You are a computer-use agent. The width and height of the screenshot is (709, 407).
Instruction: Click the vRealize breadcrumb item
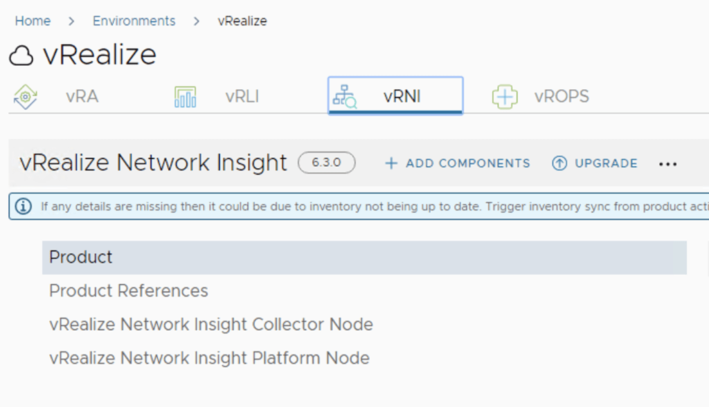[242, 21]
